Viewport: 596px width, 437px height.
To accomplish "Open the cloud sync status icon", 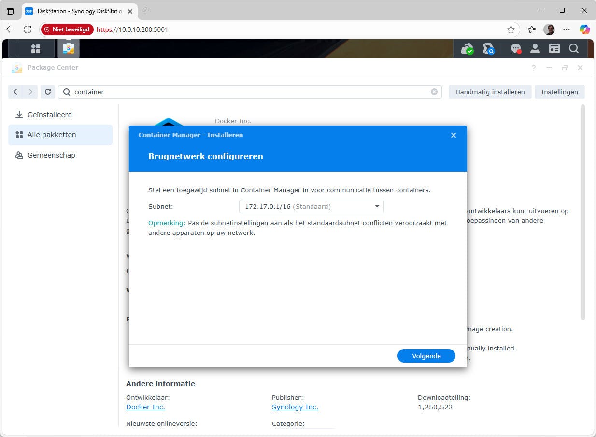I will click(x=467, y=48).
